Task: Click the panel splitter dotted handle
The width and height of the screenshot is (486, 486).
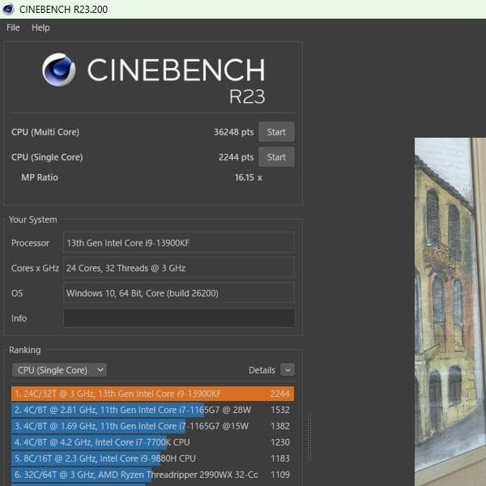Action: tap(309, 436)
